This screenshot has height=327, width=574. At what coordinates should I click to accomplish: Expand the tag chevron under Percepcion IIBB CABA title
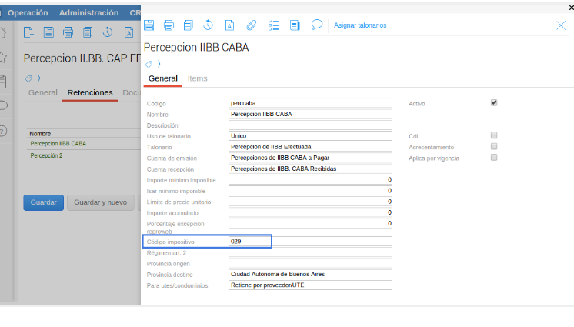coord(159,64)
